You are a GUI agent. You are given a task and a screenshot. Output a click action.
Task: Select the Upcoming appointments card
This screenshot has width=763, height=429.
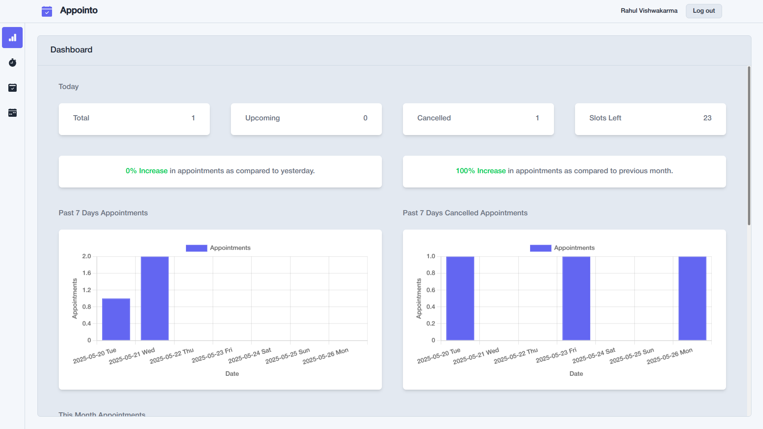(x=306, y=119)
